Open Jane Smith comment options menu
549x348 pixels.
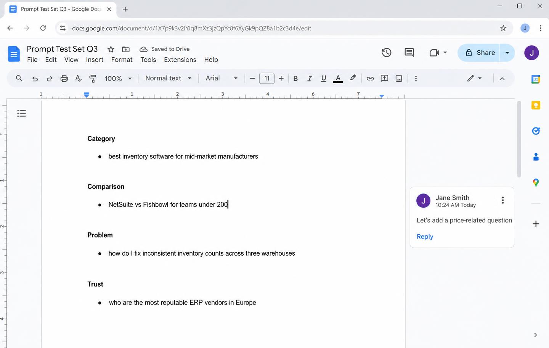click(x=503, y=200)
